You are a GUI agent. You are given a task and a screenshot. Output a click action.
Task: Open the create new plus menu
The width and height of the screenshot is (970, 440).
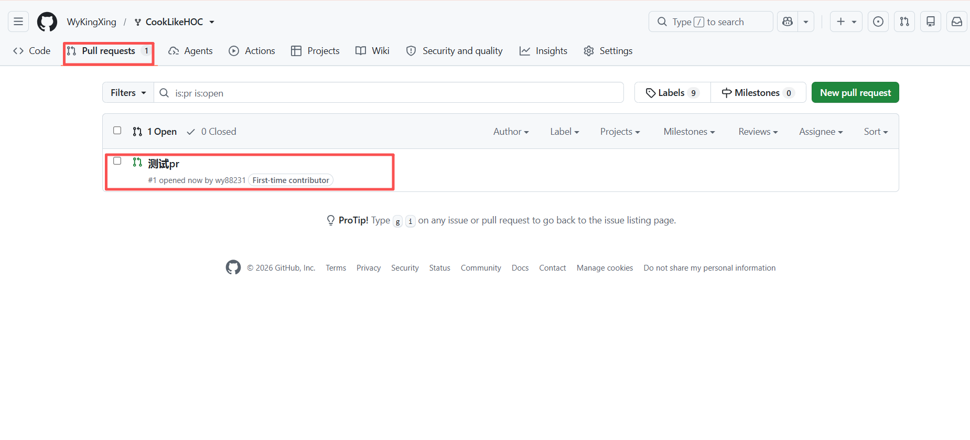(846, 22)
